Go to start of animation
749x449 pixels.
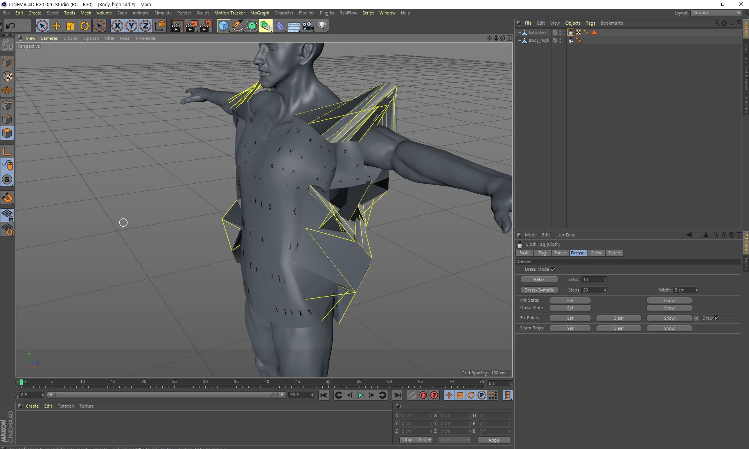324,395
